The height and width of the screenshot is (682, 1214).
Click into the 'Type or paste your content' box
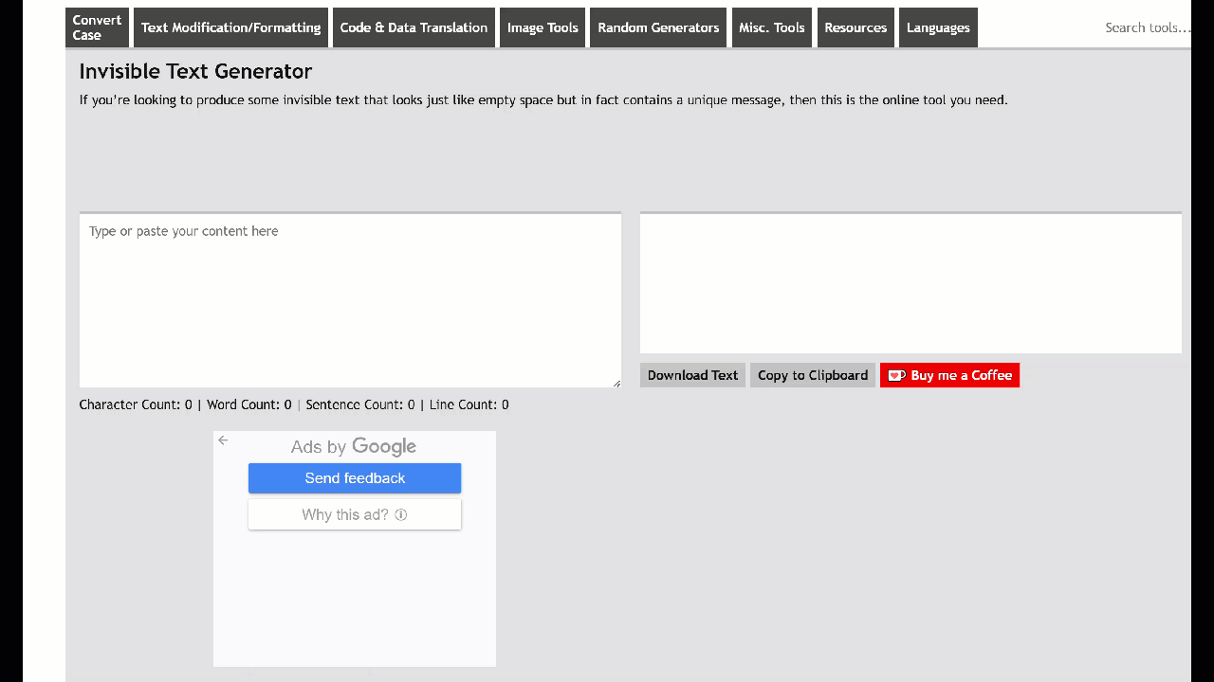click(x=350, y=300)
